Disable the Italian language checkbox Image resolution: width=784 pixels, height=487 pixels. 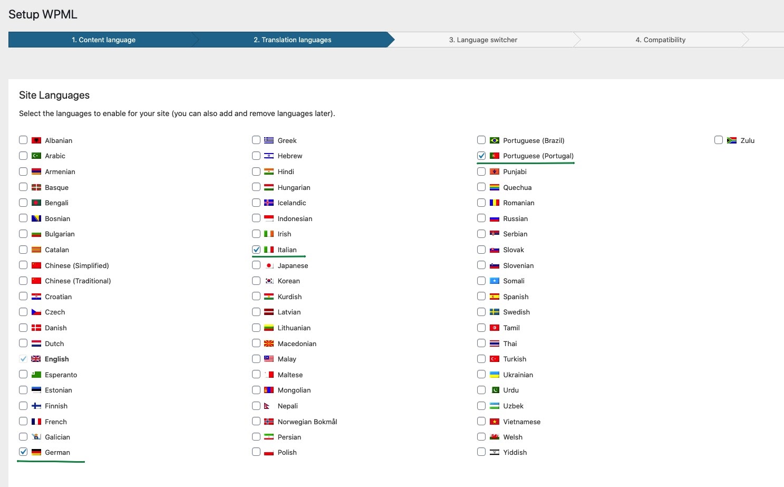tap(256, 250)
